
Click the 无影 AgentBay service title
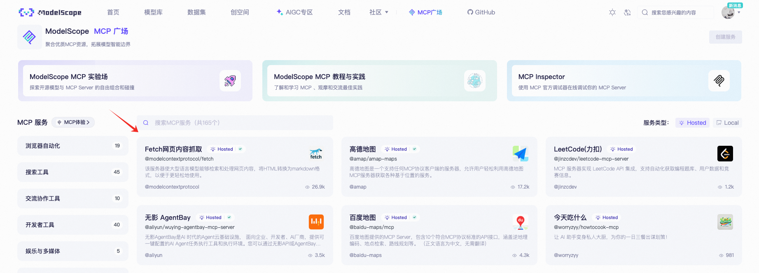168,217
